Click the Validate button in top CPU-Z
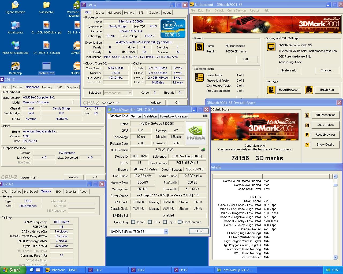The width and height of the screenshot is (343, 274). click(155, 102)
